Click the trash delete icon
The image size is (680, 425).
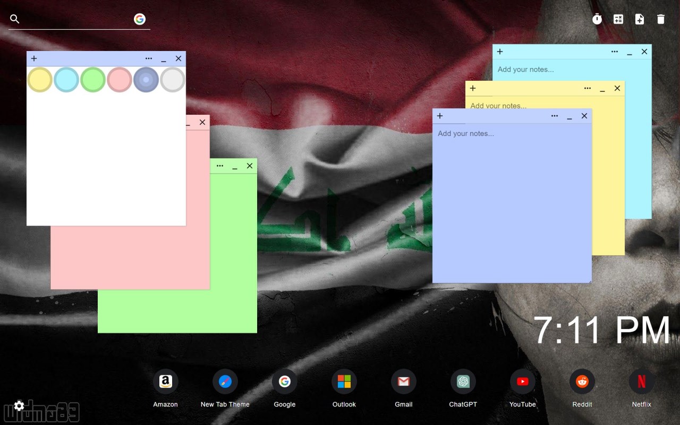click(661, 19)
